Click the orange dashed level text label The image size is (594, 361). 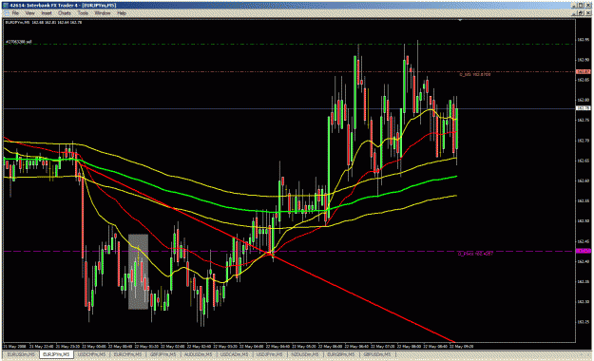pos(475,75)
